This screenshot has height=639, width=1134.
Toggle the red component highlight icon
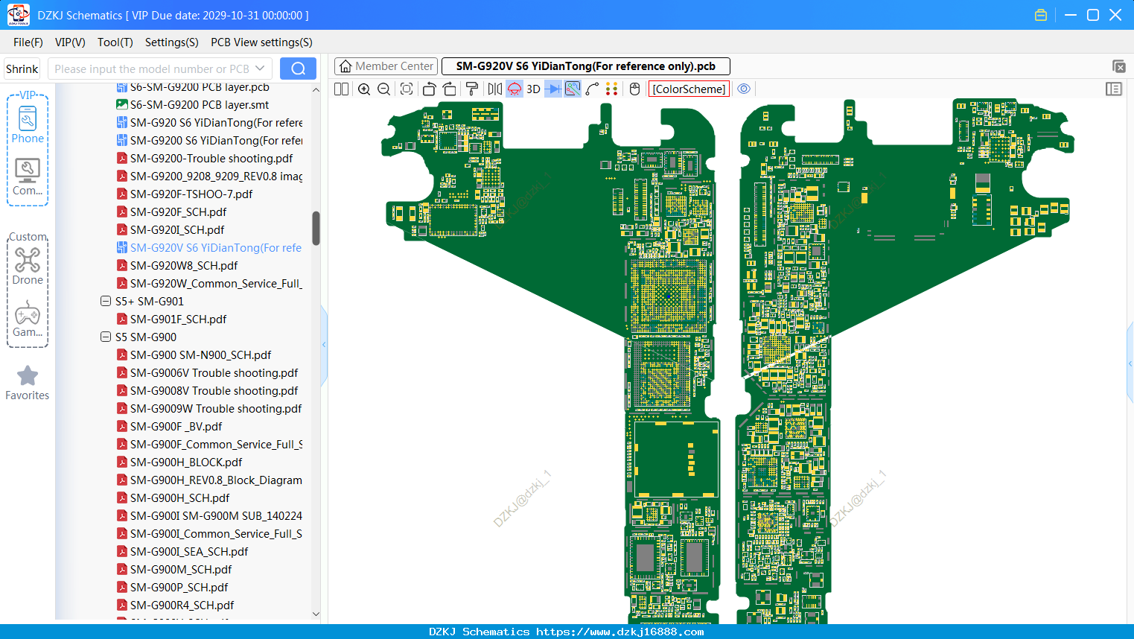pyautogui.click(x=515, y=89)
